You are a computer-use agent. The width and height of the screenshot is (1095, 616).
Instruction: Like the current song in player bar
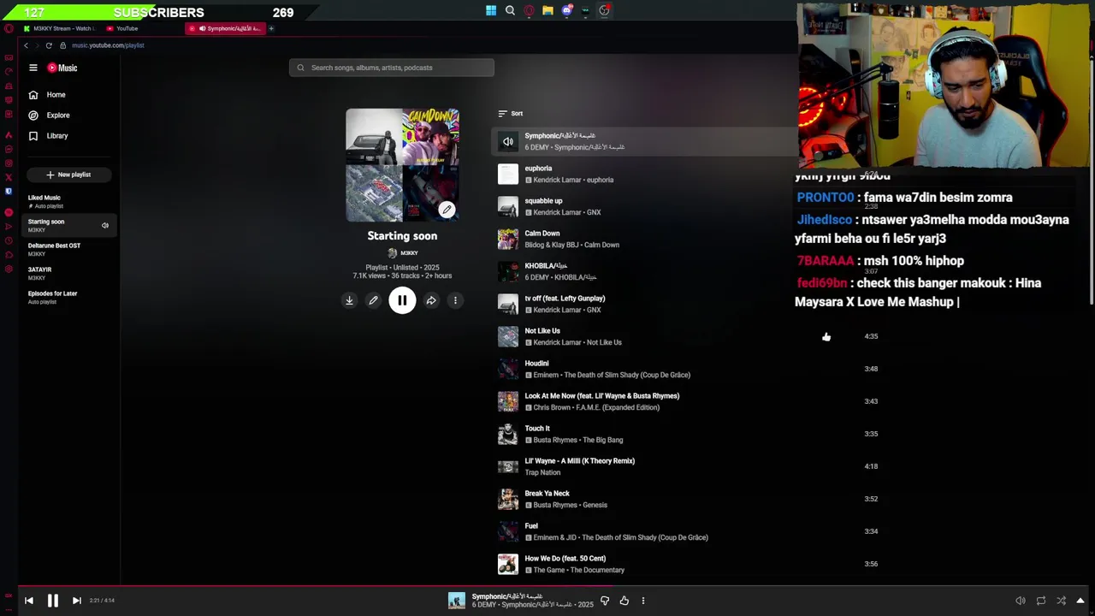coord(624,601)
